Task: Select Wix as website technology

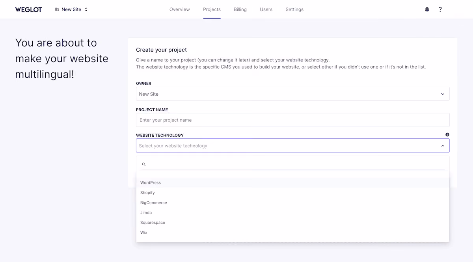Action: pos(293,232)
